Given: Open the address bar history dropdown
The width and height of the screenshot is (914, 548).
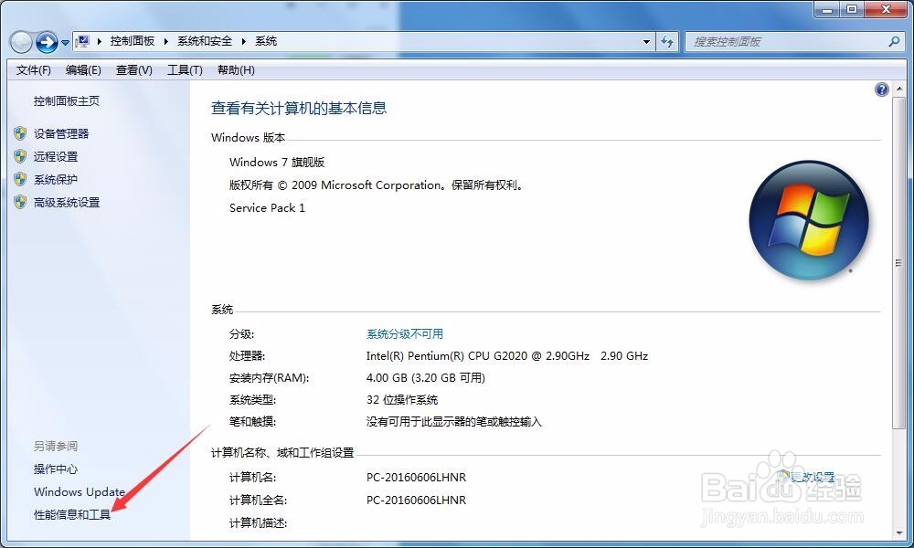Looking at the screenshot, I should click(x=646, y=42).
